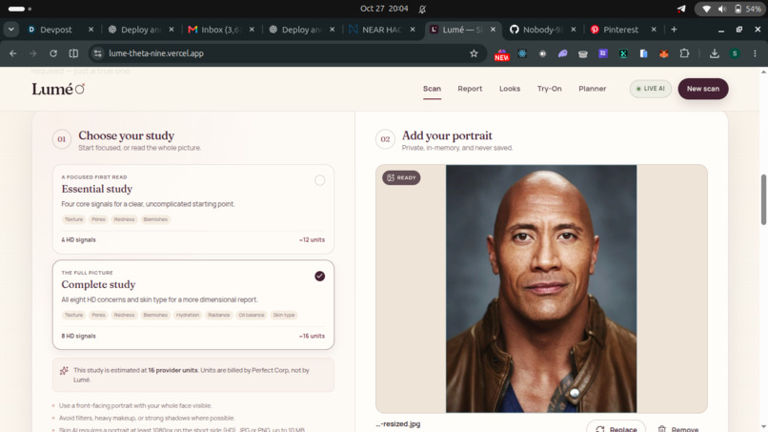Image resolution: width=768 pixels, height=432 pixels.
Task: Click the green X extension icon
Action: 623,53
